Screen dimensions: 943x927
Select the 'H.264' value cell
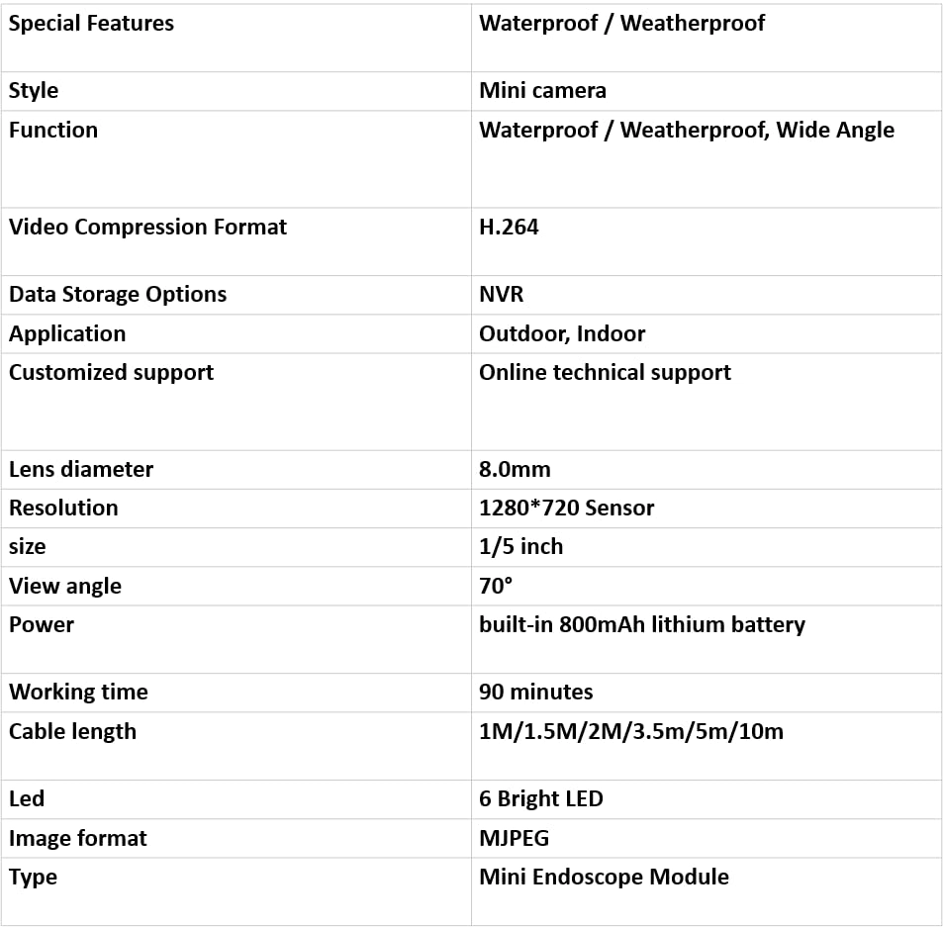tap(509, 227)
